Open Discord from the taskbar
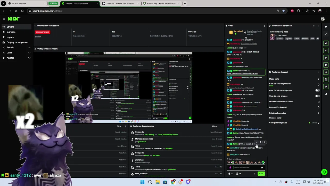 [x=188, y=182]
